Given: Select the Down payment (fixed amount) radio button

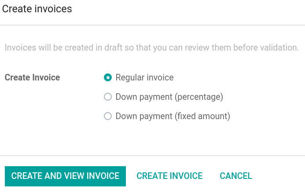Looking at the screenshot, I should tap(107, 117).
